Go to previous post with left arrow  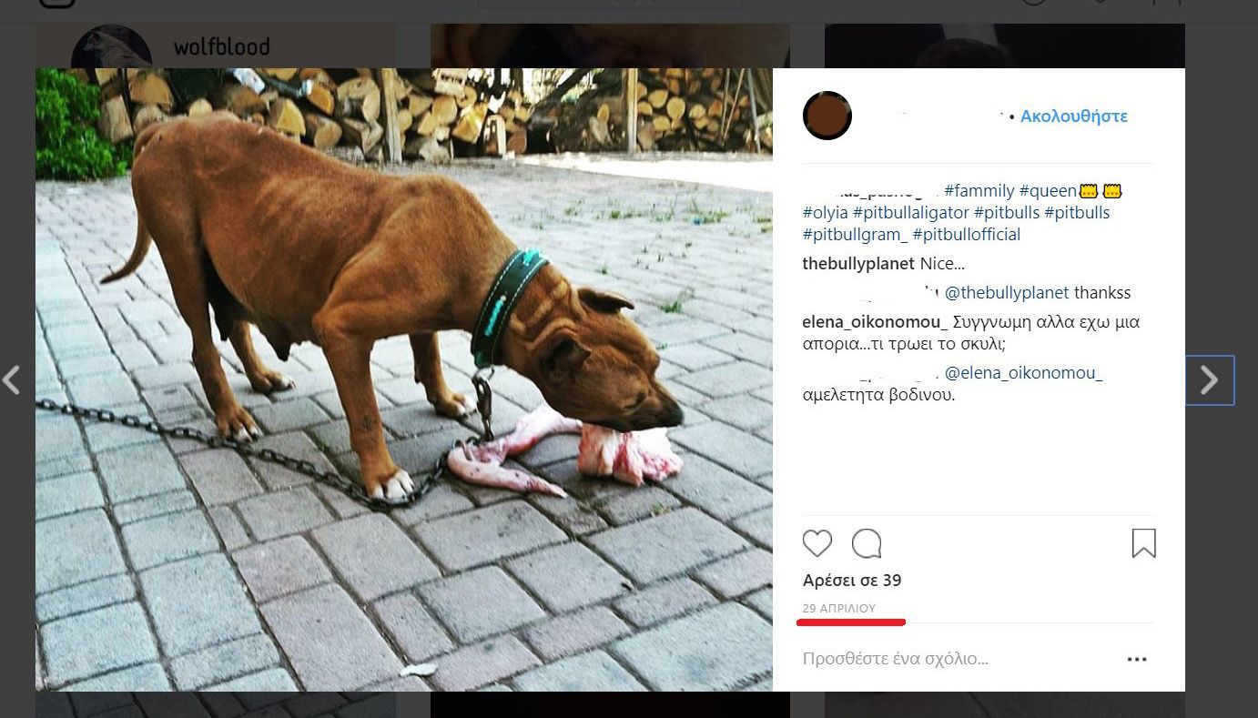pyautogui.click(x=12, y=379)
